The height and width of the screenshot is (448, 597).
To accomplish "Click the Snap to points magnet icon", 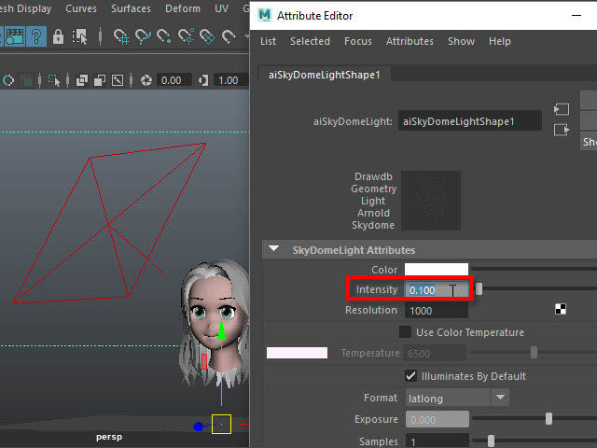I will (164, 36).
